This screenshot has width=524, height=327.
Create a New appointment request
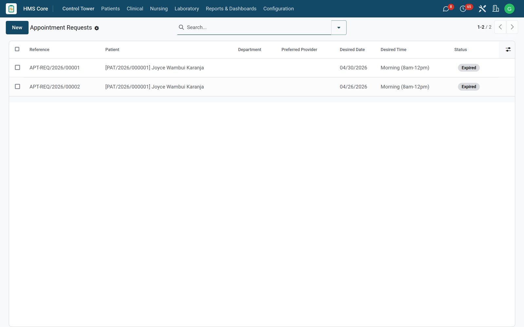17,27
